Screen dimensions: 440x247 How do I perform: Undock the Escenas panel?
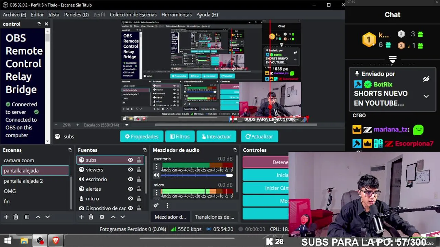point(70,150)
